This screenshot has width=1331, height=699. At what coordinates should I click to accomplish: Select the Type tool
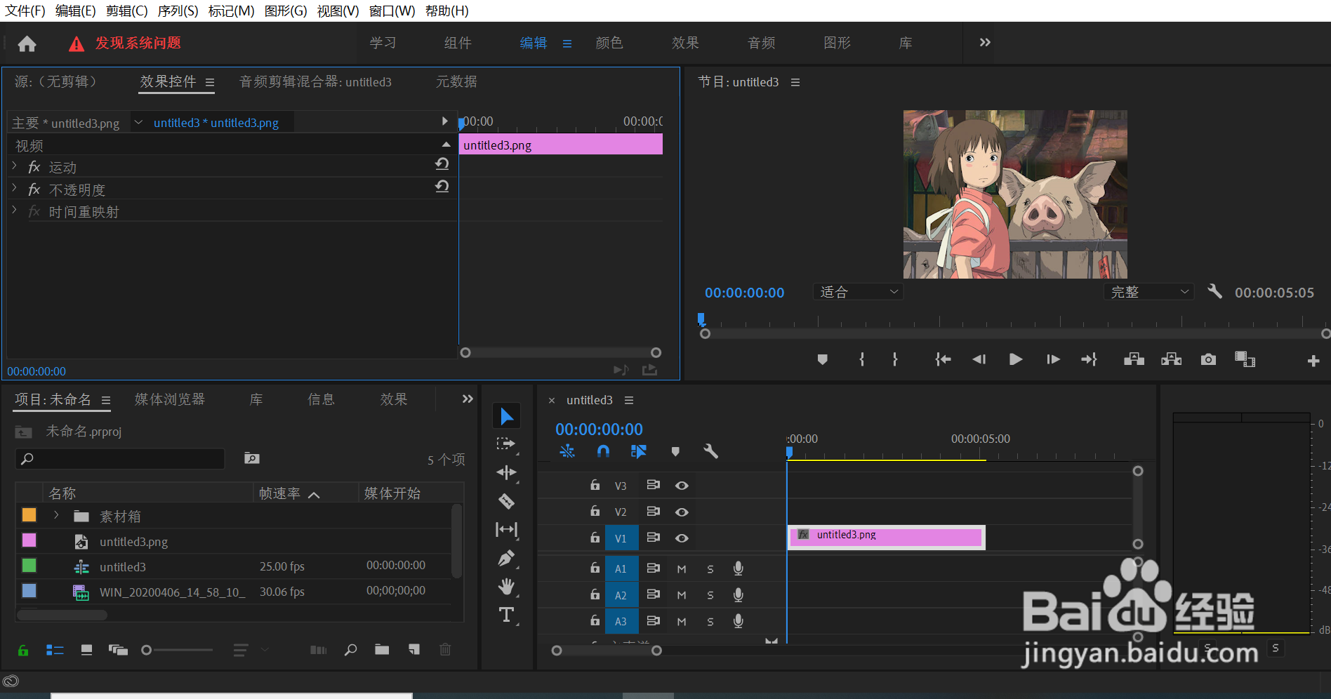[506, 615]
